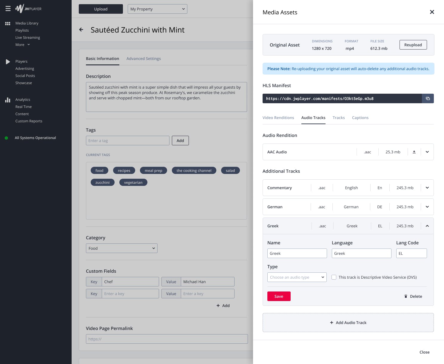Switch to Video Renditions tab
Viewport: 444px width, 364px height.
click(x=278, y=118)
